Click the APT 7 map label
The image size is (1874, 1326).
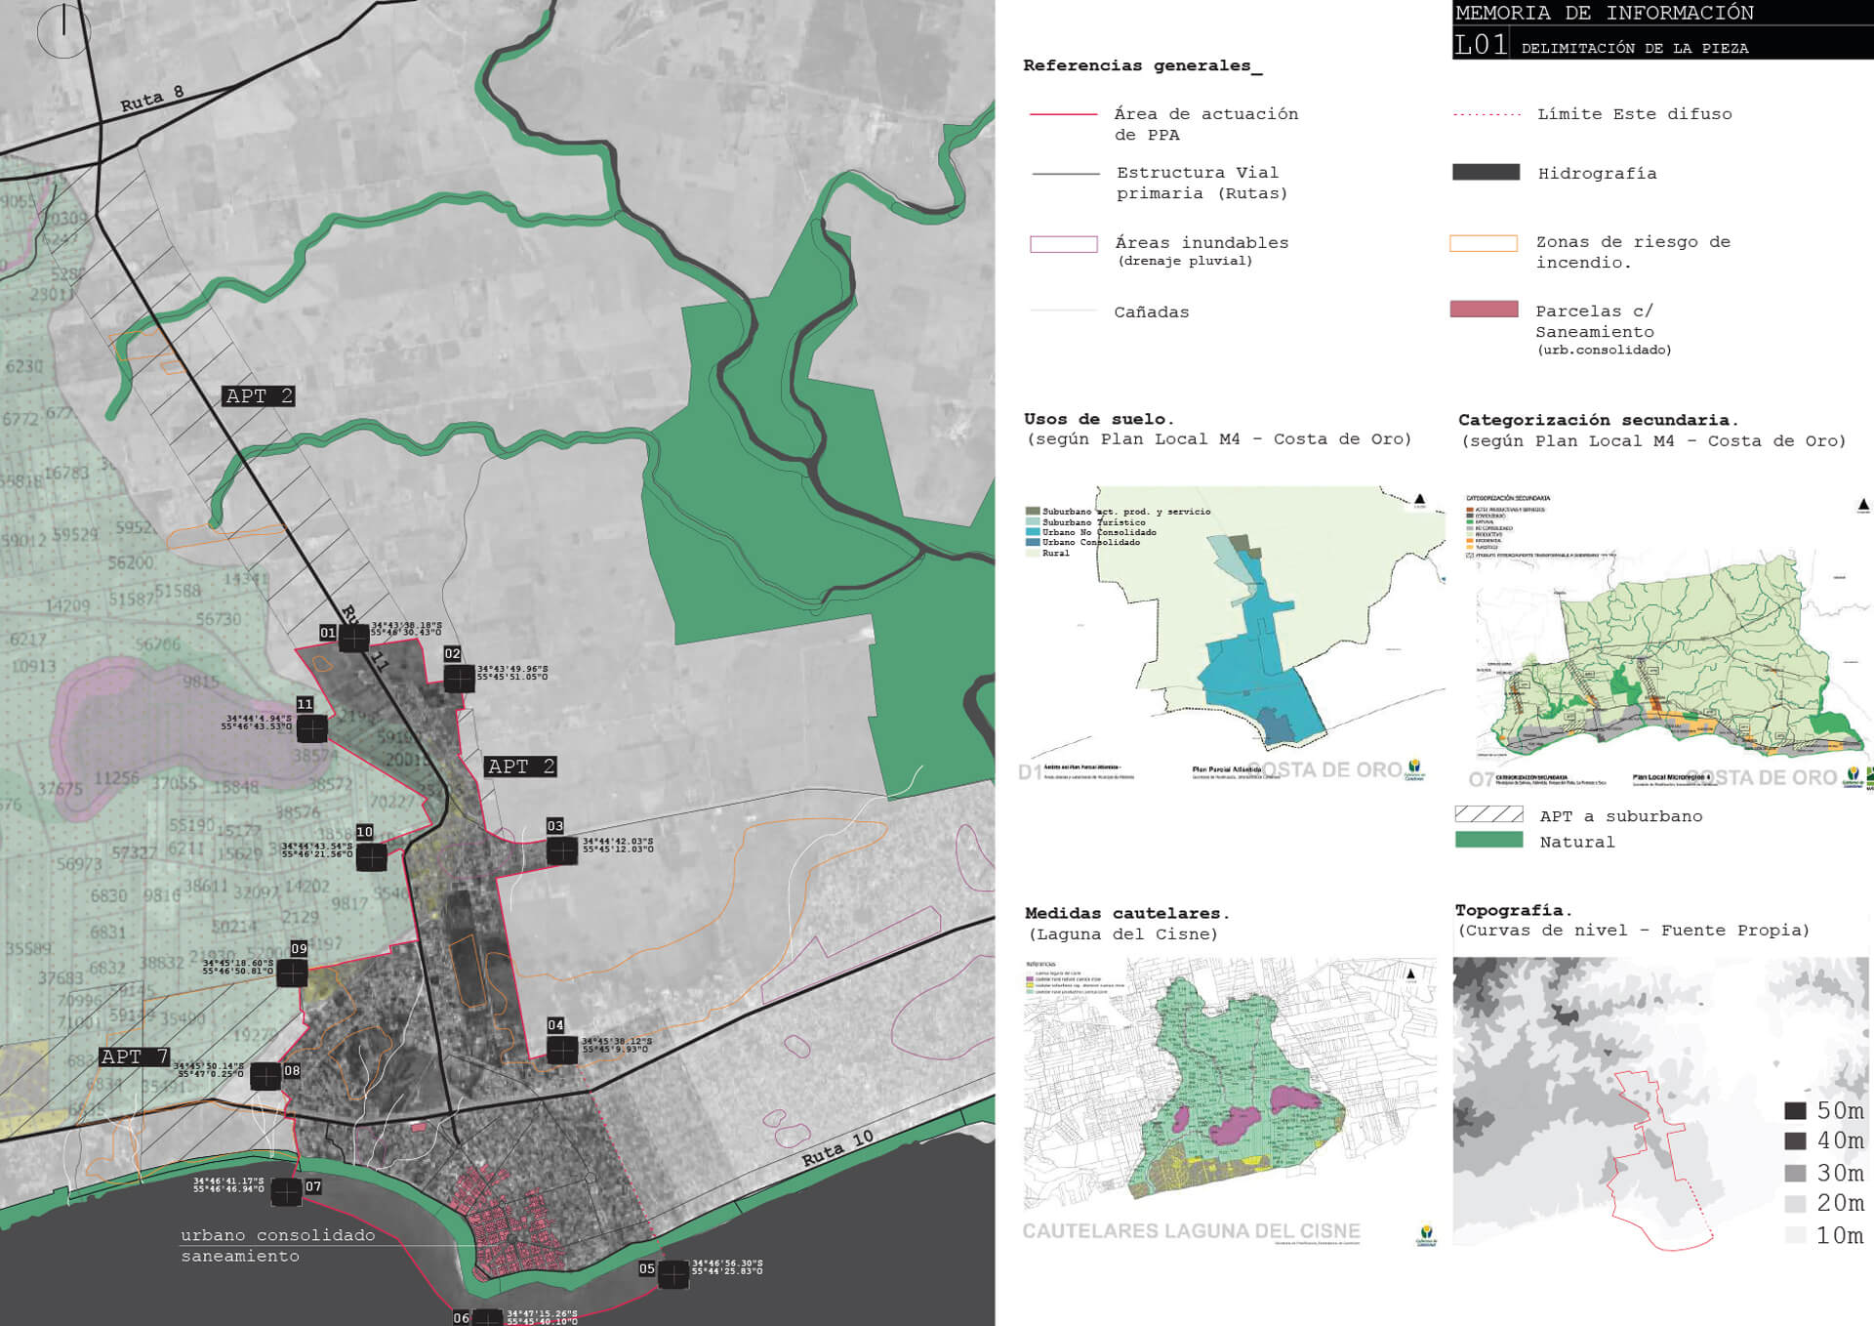tap(135, 1057)
